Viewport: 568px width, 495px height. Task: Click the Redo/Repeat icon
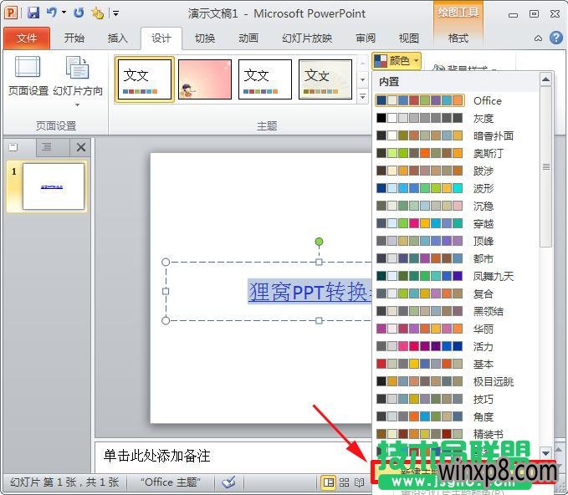(x=79, y=13)
